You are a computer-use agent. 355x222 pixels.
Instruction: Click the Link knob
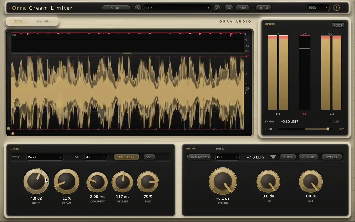click(x=148, y=182)
